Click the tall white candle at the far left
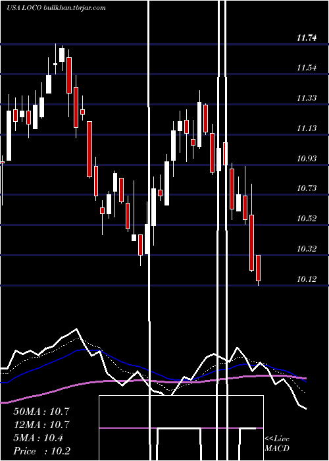The image size is (329, 461). pos(9,136)
